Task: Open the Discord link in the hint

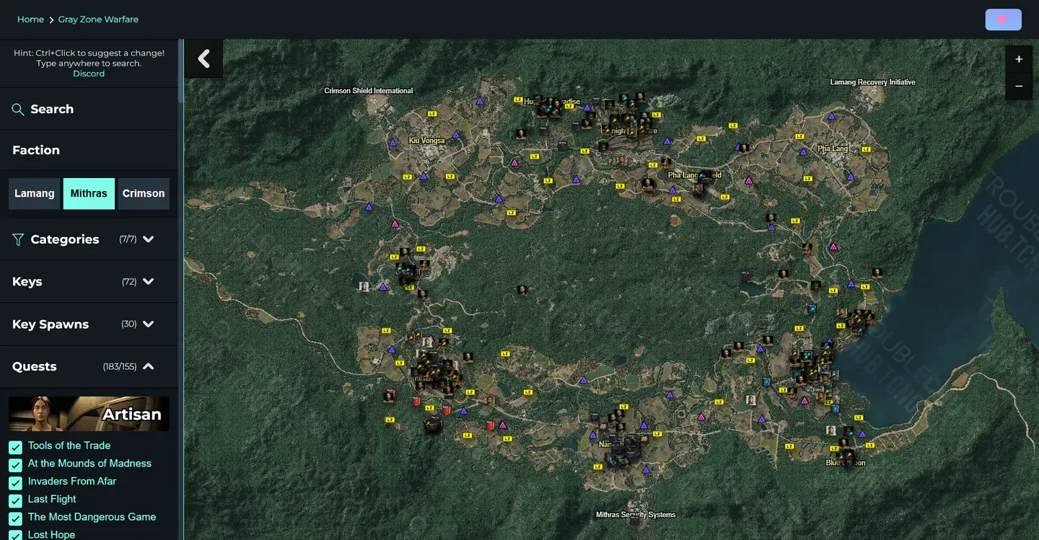Action: (89, 74)
